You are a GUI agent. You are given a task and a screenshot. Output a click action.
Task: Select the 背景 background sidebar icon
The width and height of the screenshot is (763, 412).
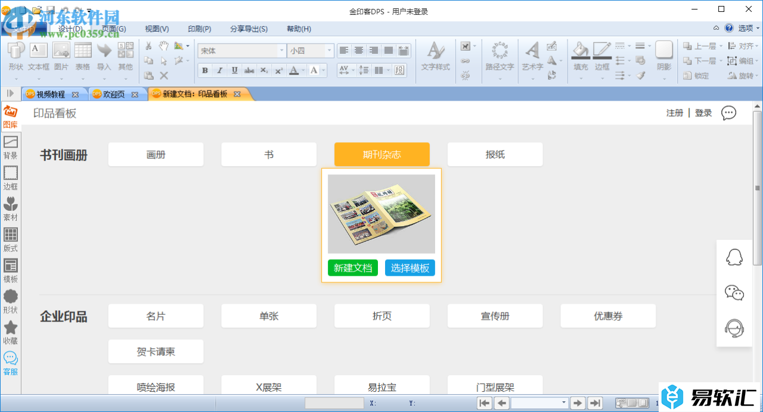pyautogui.click(x=10, y=147)
